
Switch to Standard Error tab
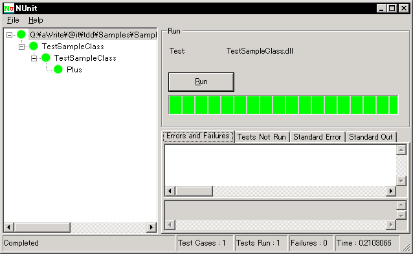[x=317, y=137]
